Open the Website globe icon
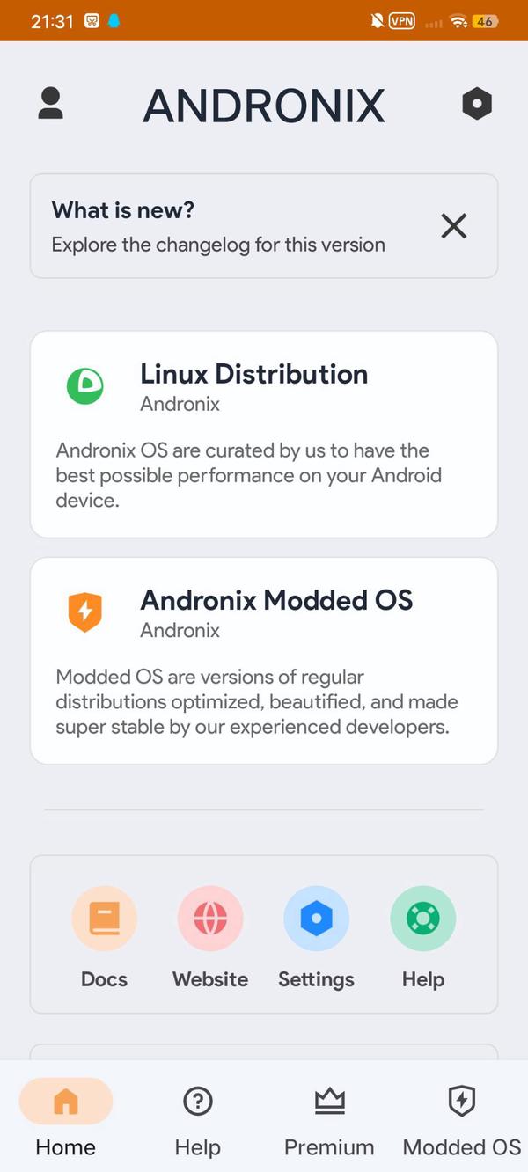 [x=209, y=918]
